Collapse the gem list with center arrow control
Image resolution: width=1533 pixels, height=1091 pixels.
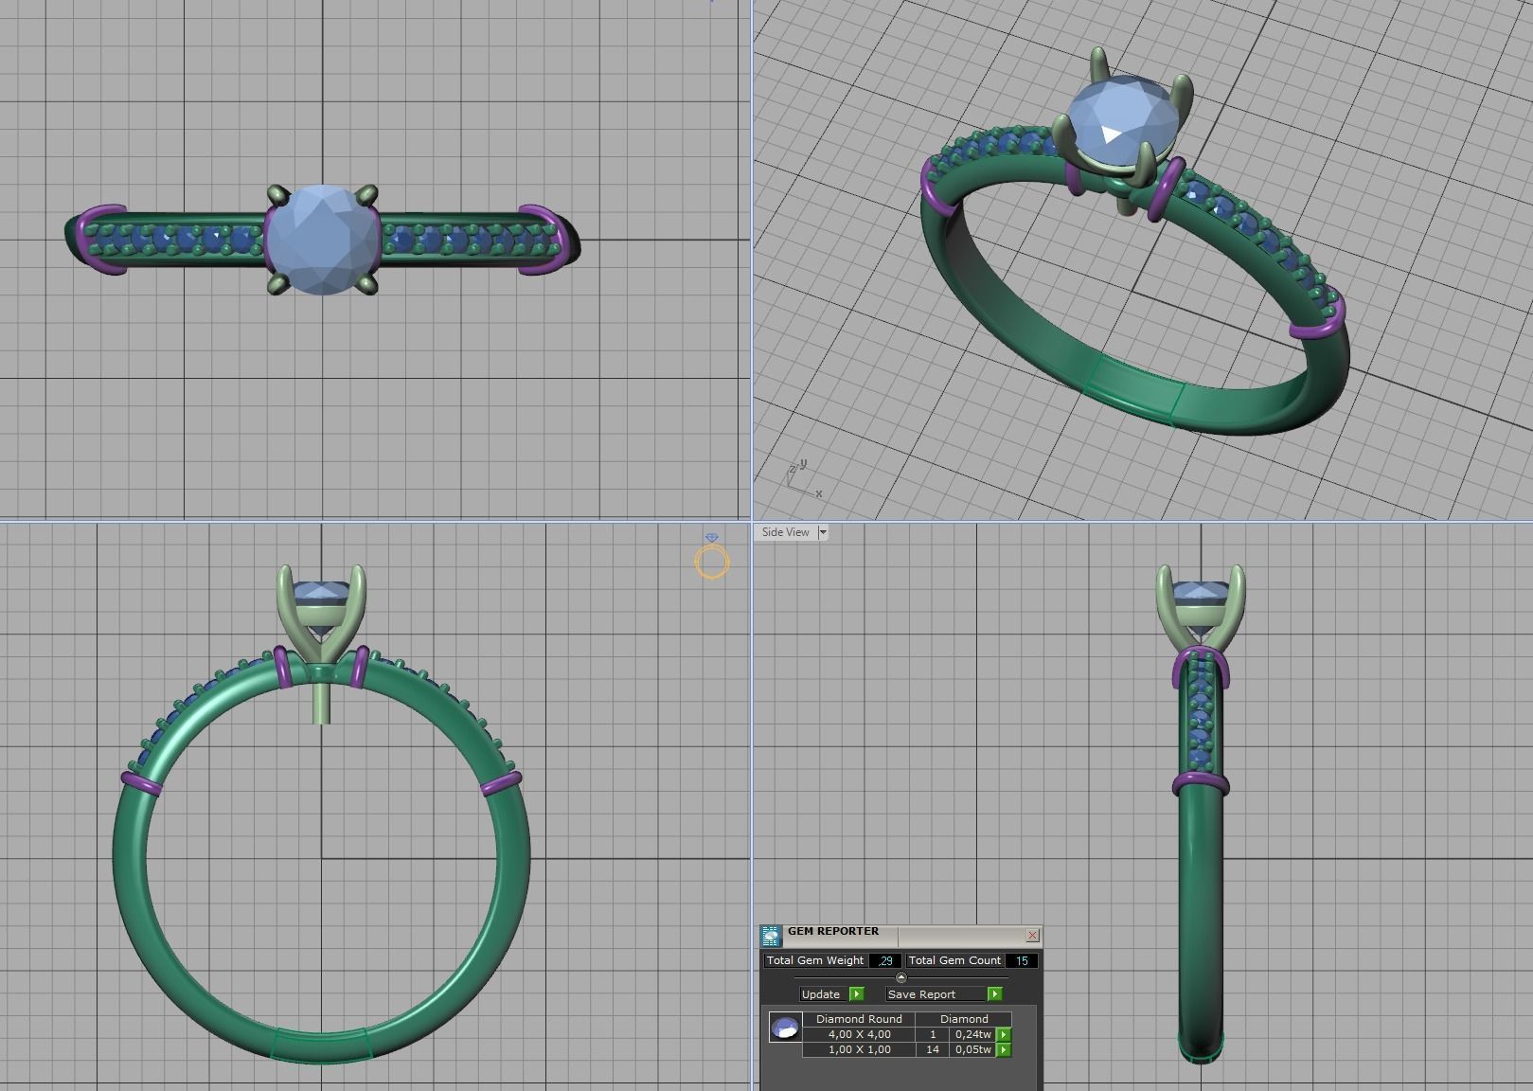tap(900, 977)
